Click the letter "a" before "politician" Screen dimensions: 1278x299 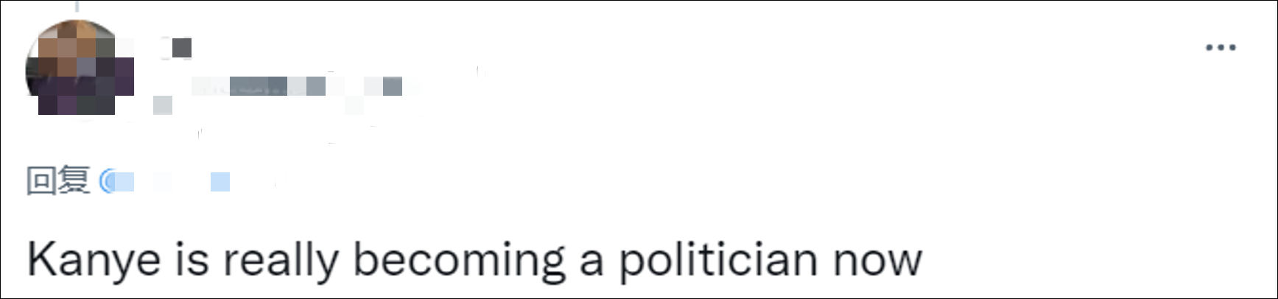591,261
